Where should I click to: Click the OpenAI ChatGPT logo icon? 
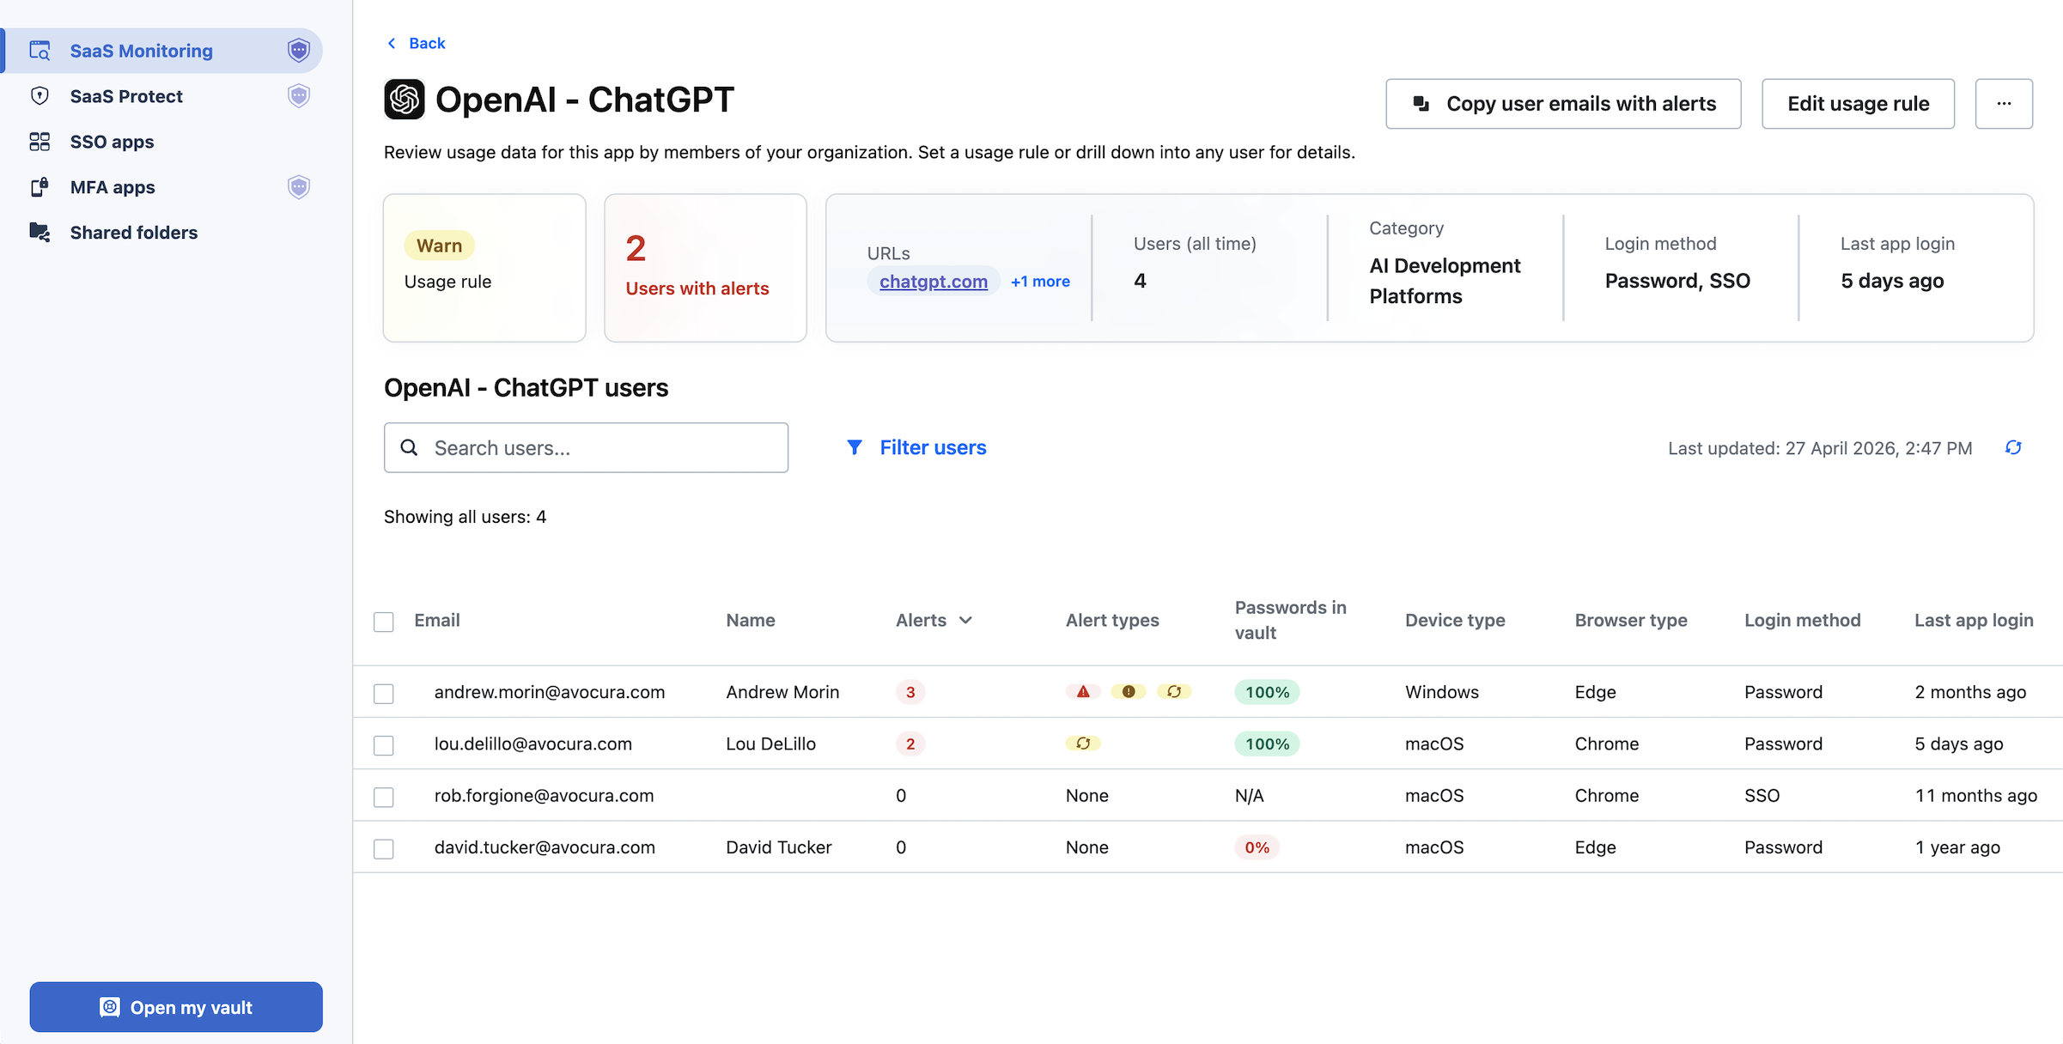pos(405,100)
